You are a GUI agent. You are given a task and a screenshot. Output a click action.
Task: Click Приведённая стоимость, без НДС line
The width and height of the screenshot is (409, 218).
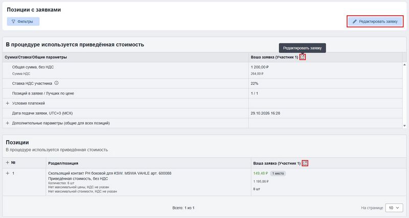coord(78,179)
